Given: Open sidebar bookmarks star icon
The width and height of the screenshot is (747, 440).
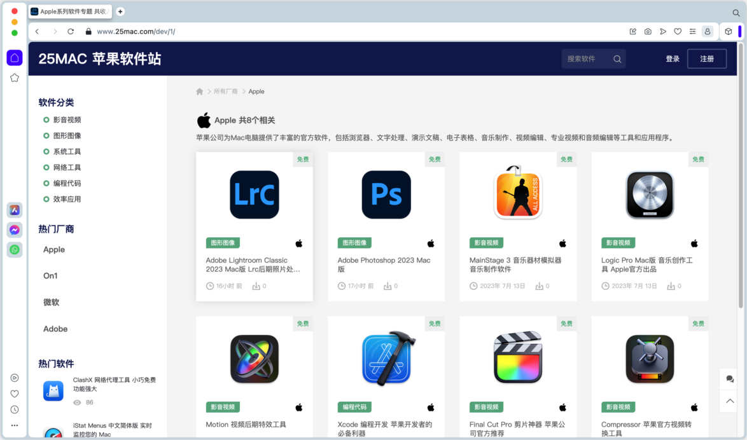Looking at the screenshot, I should [x=15, y=78].
